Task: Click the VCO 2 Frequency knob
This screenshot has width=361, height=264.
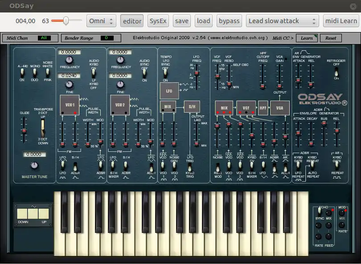Action: click(x=120, y=60)
